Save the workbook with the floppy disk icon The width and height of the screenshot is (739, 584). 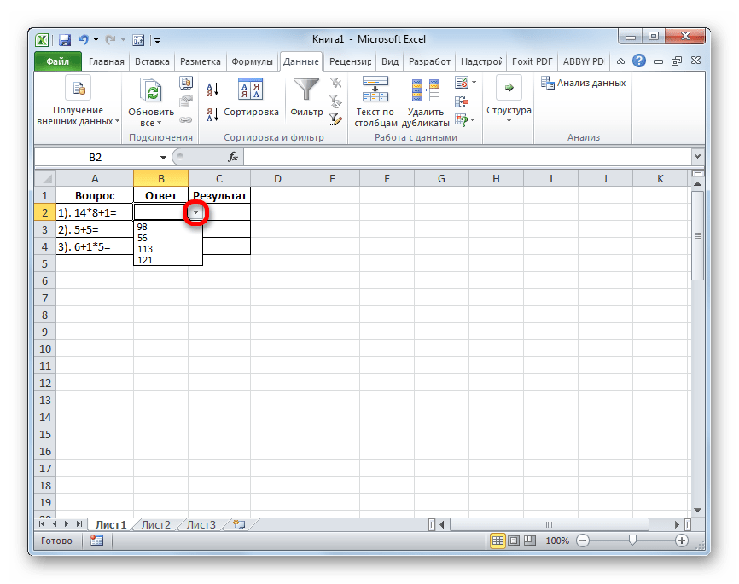tap(65, 40)
